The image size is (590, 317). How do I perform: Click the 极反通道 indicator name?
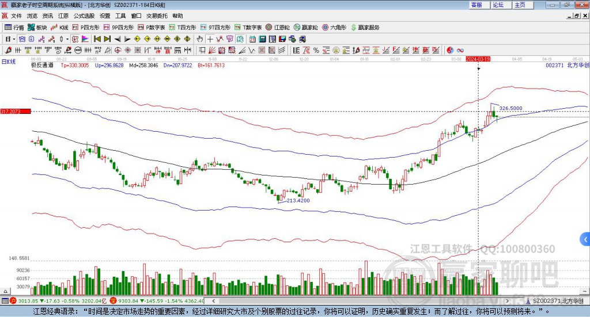pyautogui.click(x=42, y=66)
